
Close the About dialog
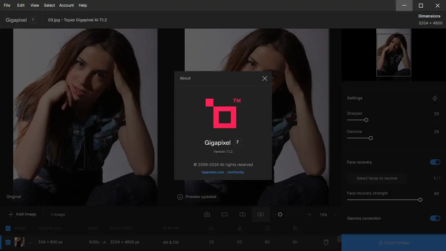[265, 78]
